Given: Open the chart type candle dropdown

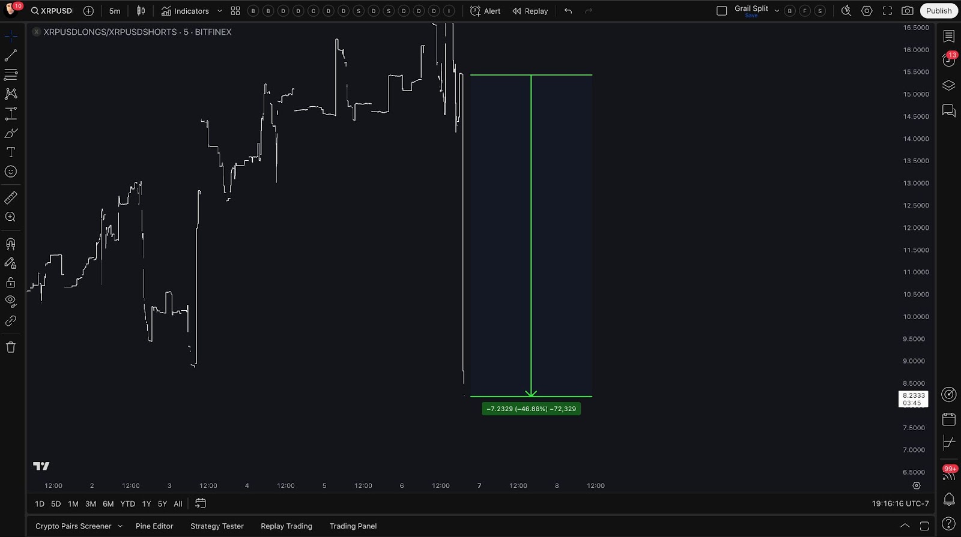Looking at the screenshot, I should [141, 11].
